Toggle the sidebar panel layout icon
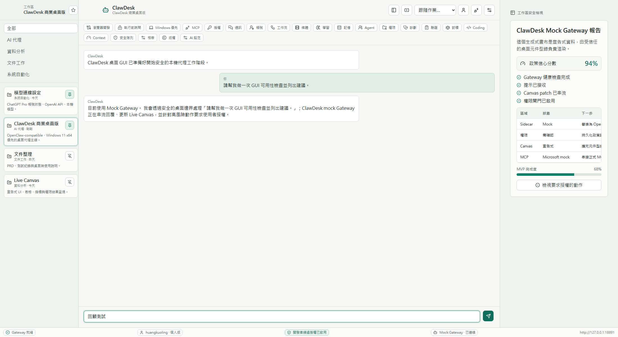Viewport: 618px width, 337px height. (x=394, y=10)
